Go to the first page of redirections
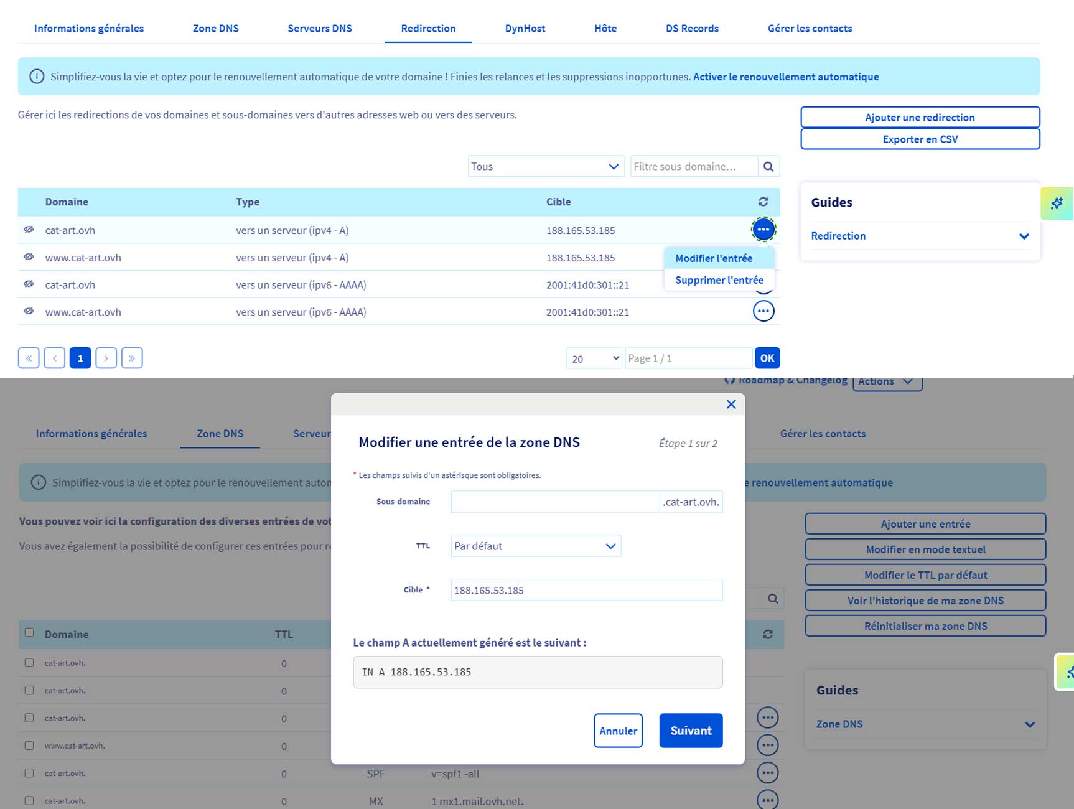Image resolution: width=1074 pixels, height=809 pixels. pos(29,358)
